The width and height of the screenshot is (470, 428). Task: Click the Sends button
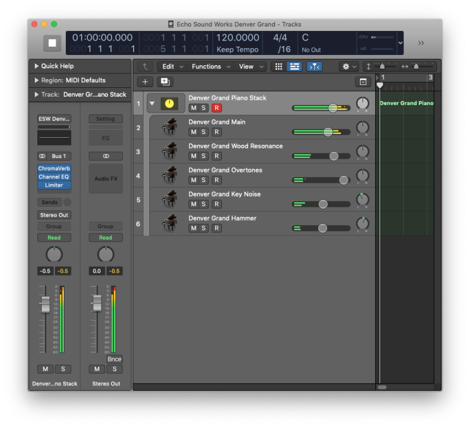point(50,202)
